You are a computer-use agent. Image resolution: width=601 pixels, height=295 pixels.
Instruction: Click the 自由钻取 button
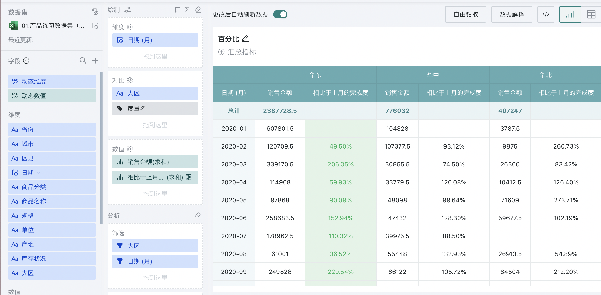[x=465, y=14]
